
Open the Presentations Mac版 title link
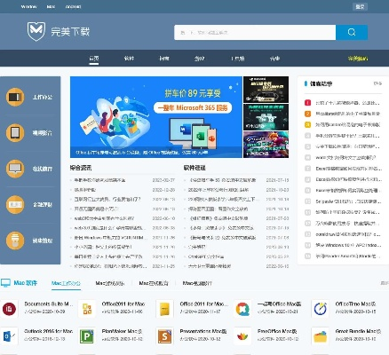[x=203, y=331]
